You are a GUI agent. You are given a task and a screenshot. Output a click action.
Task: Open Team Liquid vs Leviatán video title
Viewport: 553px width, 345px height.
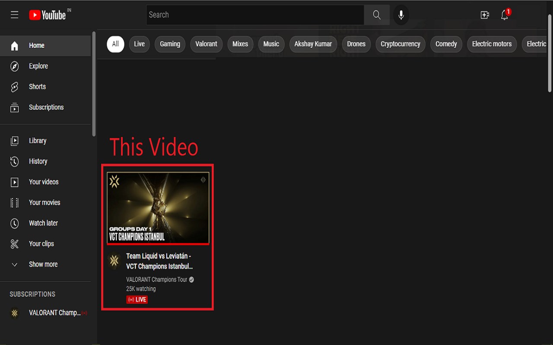159,261
